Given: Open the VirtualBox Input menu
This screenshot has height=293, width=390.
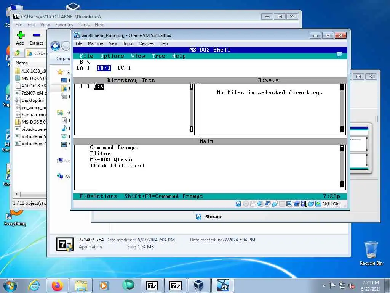Looking at the screenshot, I should click(x=128, y=43).
